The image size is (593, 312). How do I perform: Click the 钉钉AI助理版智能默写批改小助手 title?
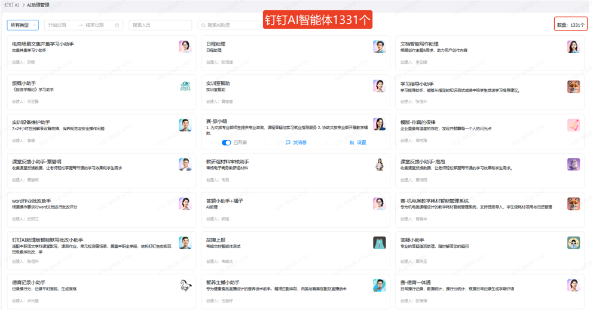click(48, 240)
